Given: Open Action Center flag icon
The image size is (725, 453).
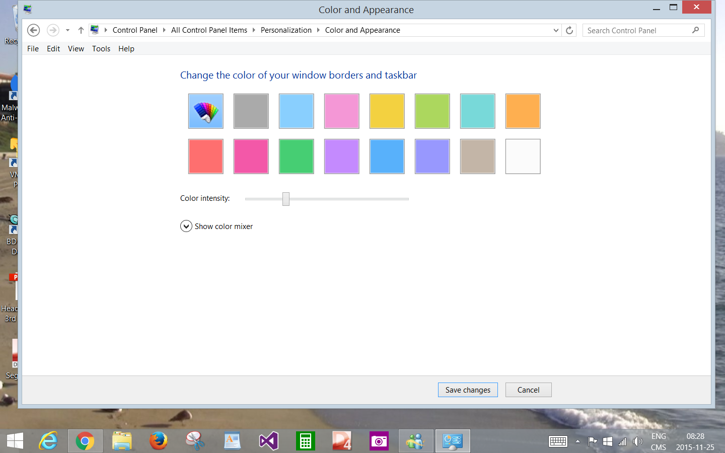Looking at the screenshot, I should (593, 441).
